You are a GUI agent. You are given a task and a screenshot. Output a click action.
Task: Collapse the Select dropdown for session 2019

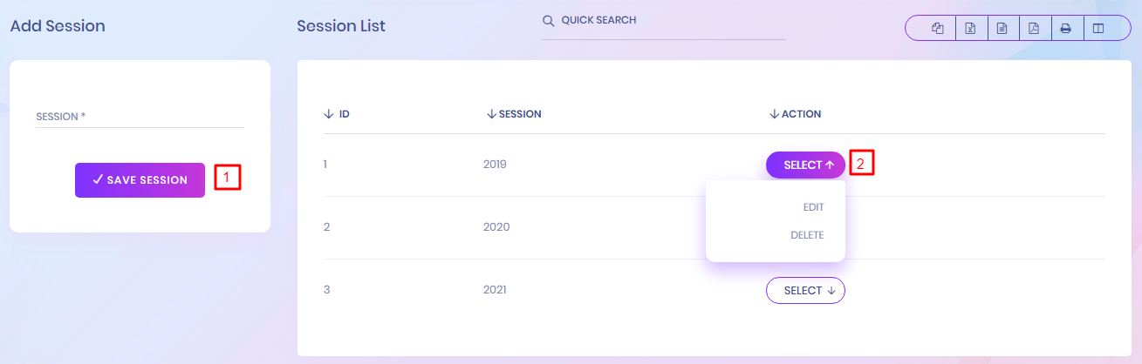(805, 165)
